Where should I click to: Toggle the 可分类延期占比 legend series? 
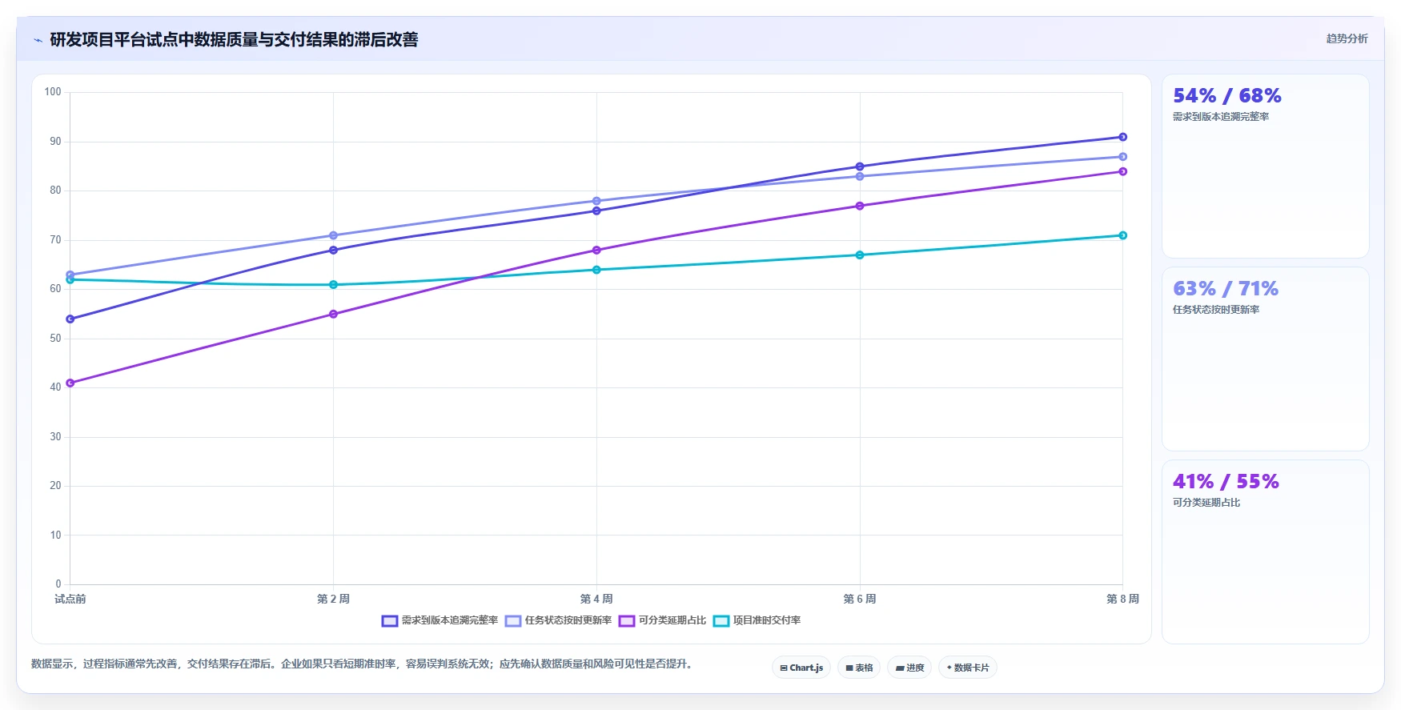[662, 620]
